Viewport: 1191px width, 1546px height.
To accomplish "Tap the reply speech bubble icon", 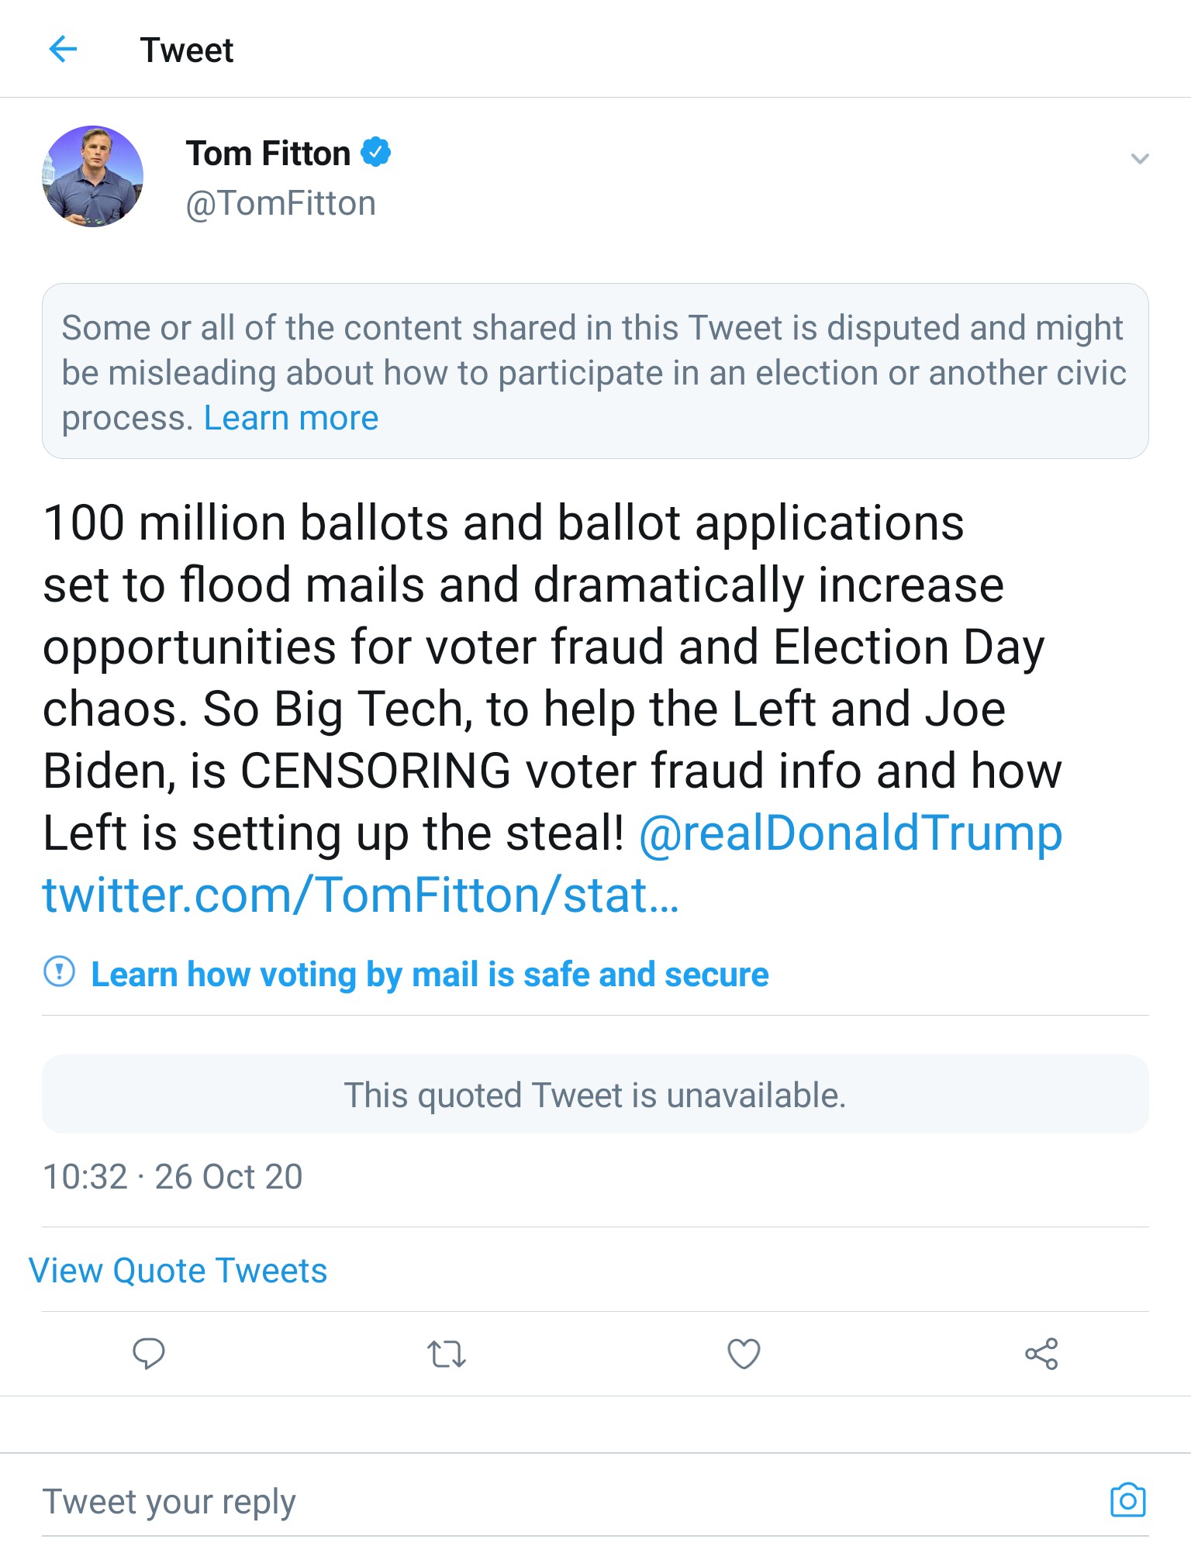I will coord(148,1354).
